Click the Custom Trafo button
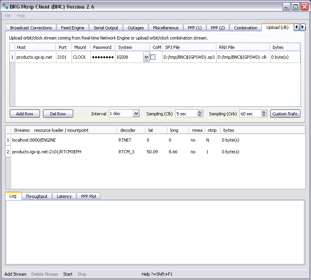The width and height of the screenshot is (311, 280). tap(285, 114)
